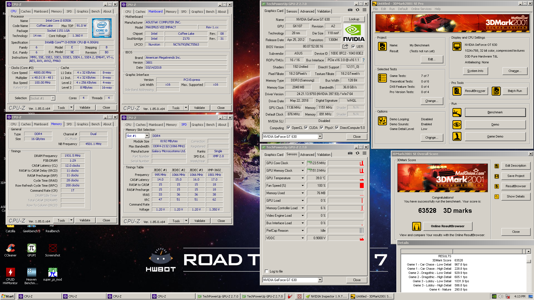Click the volume speaker tray icon
This screenshot has height=300, width=534.
[x=501, y=296]
